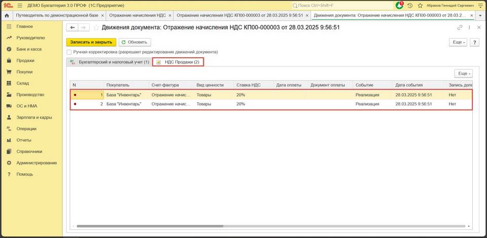Click Записать и закрыть button
Screen dimensions: 487x238
pos(91,42)
